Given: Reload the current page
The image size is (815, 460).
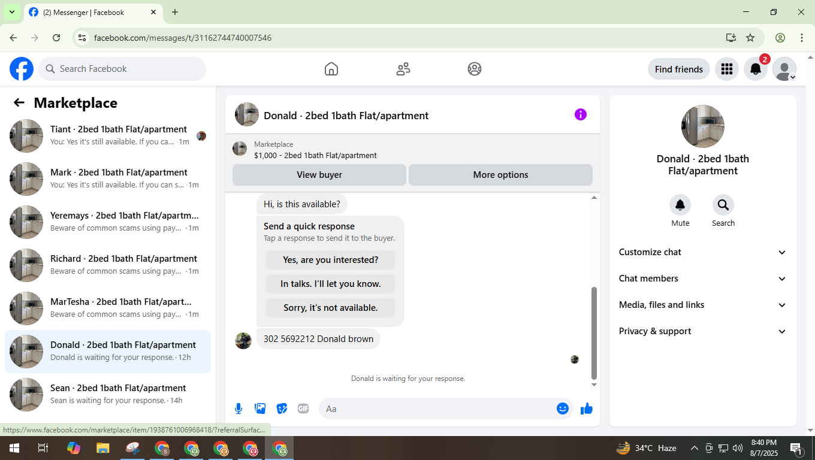Looking at the screenshot, I should point(56,38).
